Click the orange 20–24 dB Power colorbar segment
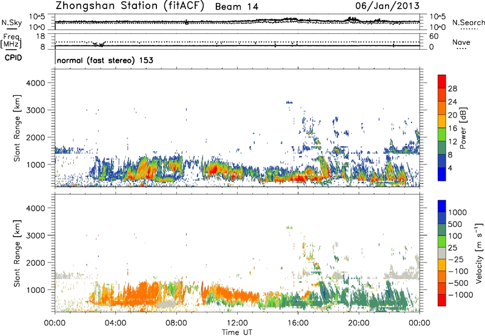 [x=442, y=108]
